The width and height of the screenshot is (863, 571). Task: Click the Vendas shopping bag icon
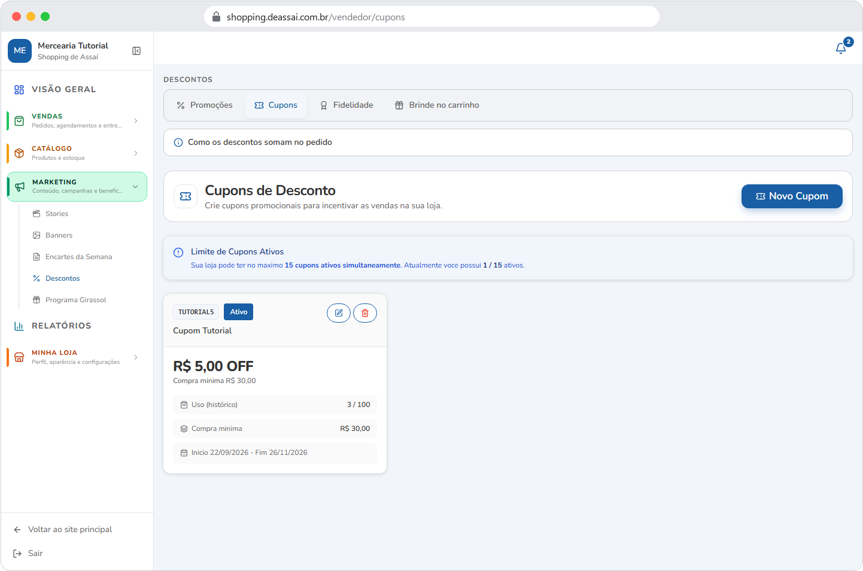tap(19, 121)
